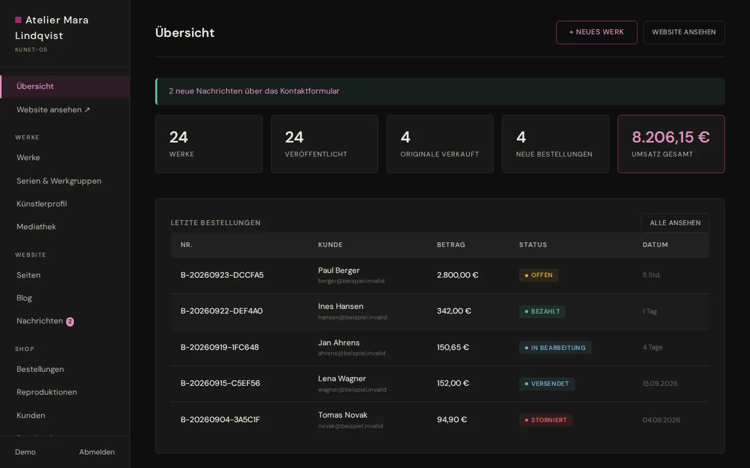Open the new contact messages notification banner
750x468 pixels.
[440, 92]
